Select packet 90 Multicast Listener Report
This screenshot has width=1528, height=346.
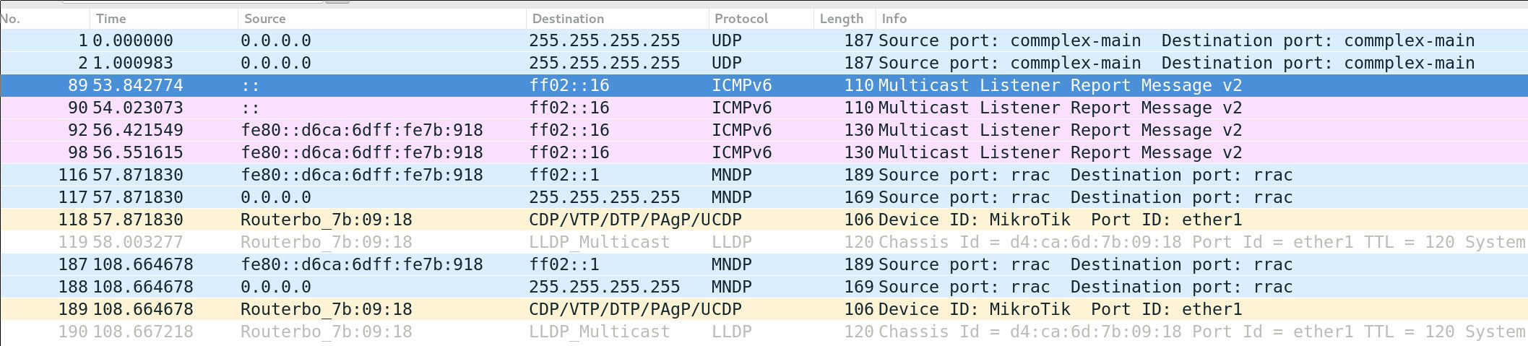[764, 108]
